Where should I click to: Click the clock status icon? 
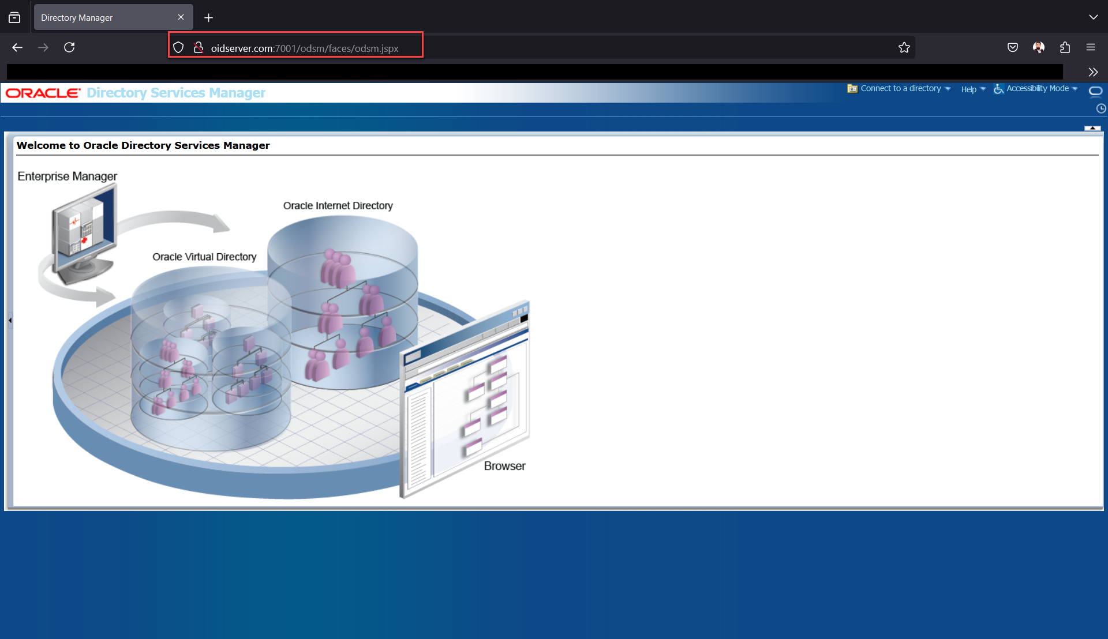(x=1101, y=108)
